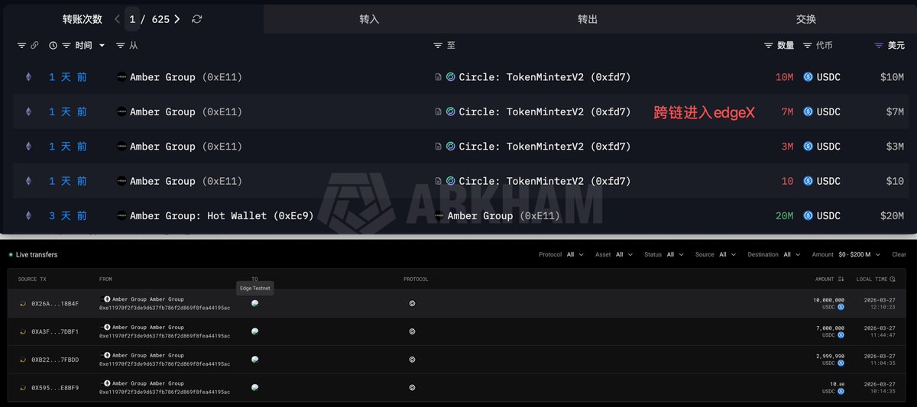Click the $7M dollar value

click(x=895, y=112)
